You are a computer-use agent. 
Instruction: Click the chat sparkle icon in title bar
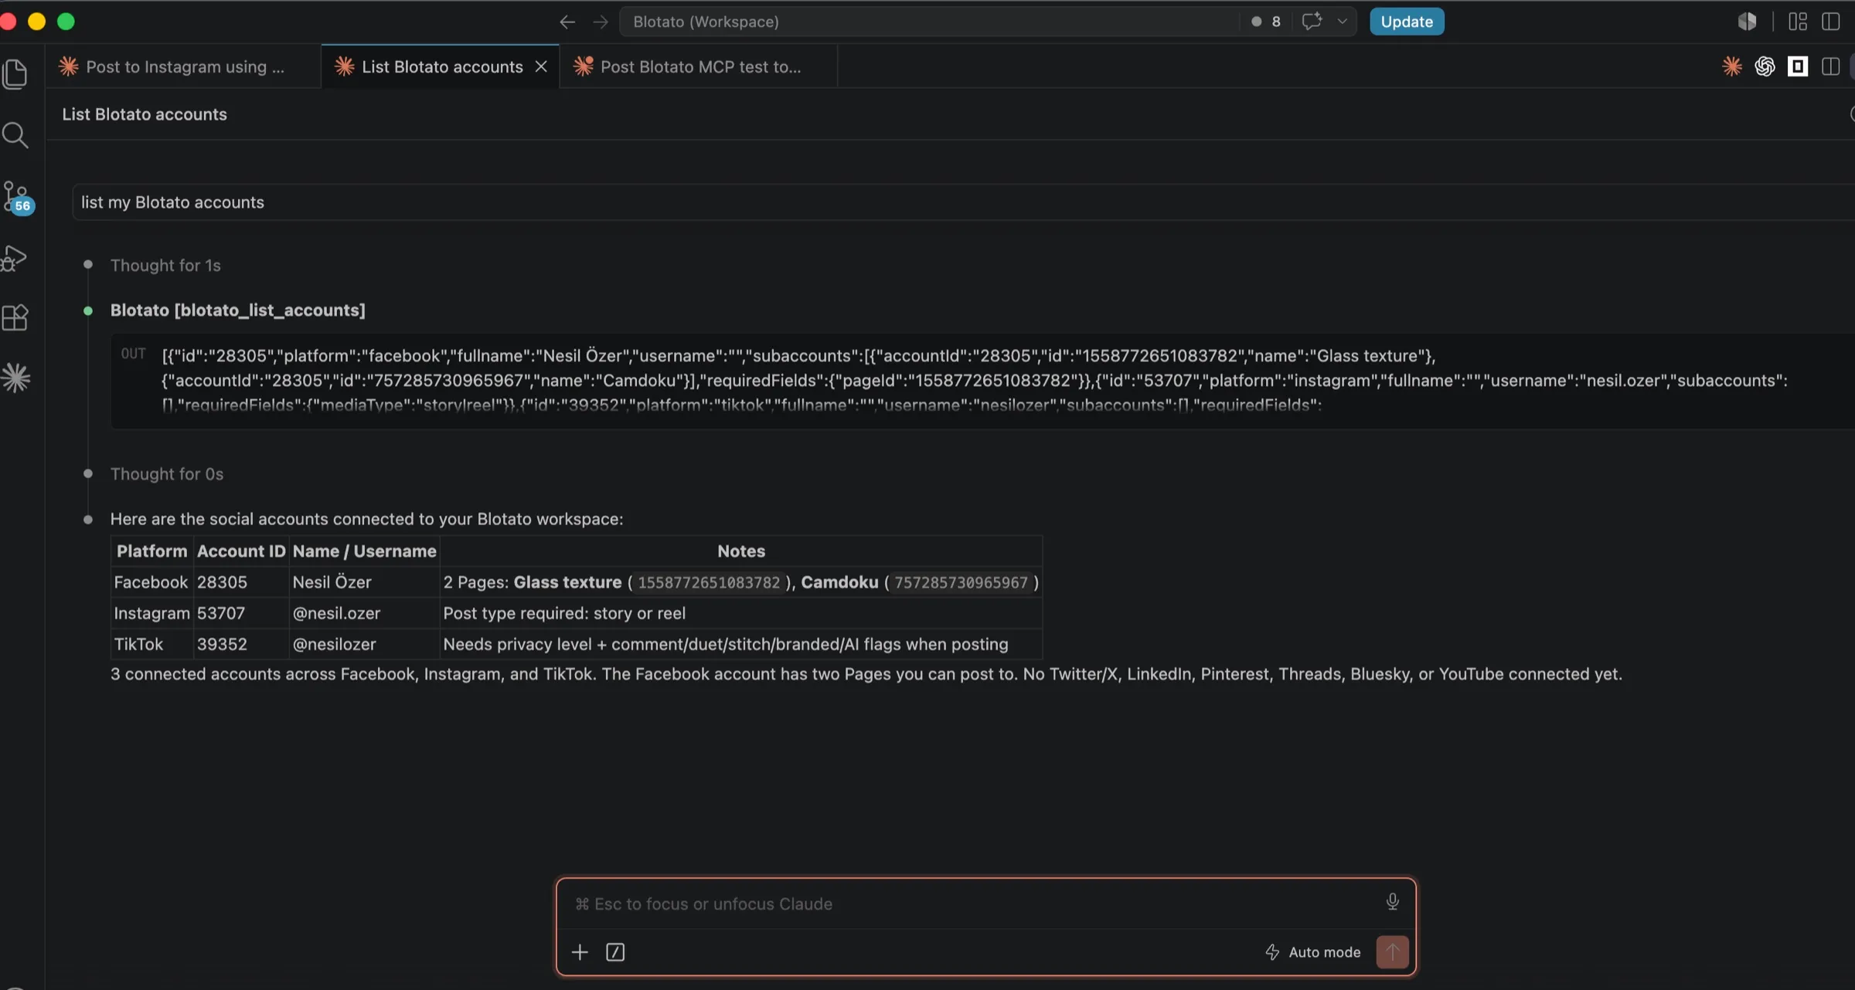[x=1312, y=21]
